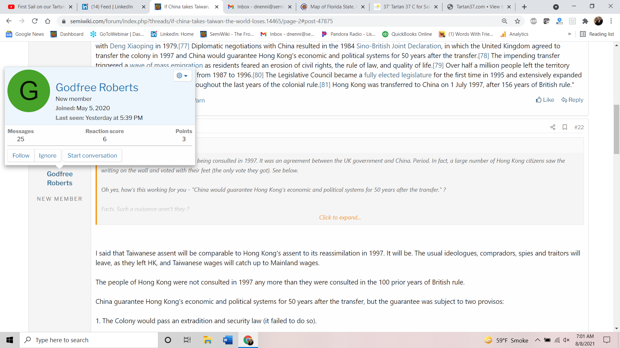Image resolution: width=620 pixels, height=348 pixels.
Task: Bookmark post #22 with the bookmark icon
Action: (564, 127)
